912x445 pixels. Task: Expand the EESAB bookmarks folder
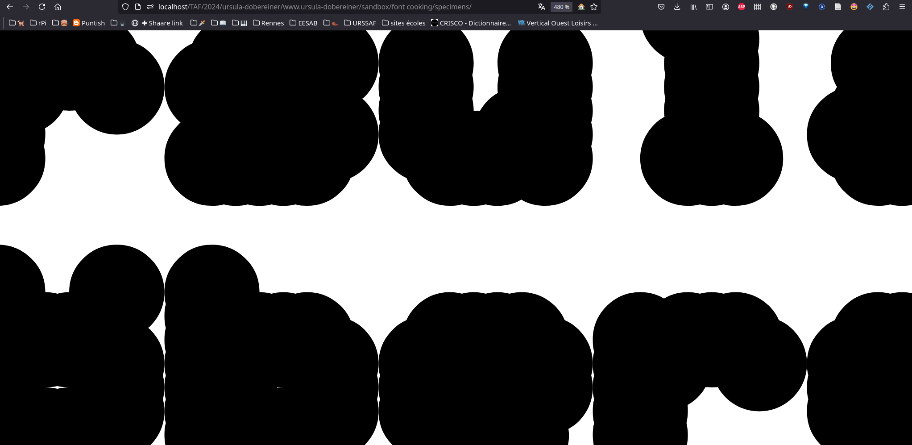[303, 23]
